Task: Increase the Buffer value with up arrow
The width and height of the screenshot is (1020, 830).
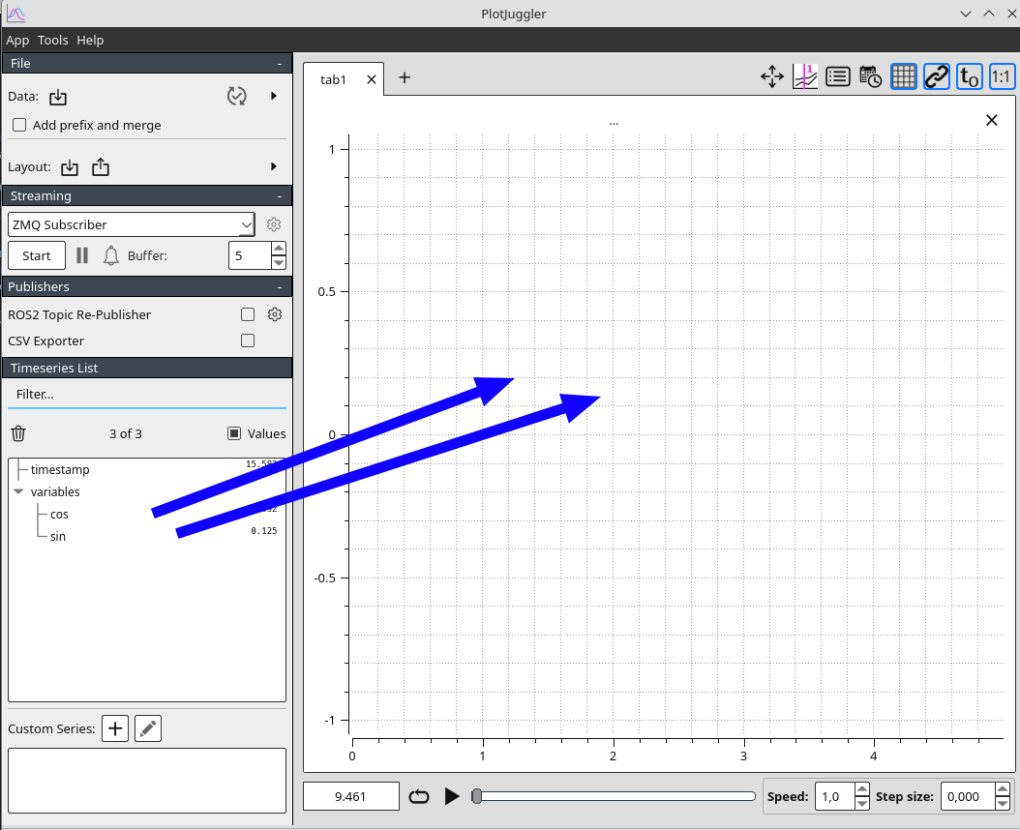Action: 279,249
